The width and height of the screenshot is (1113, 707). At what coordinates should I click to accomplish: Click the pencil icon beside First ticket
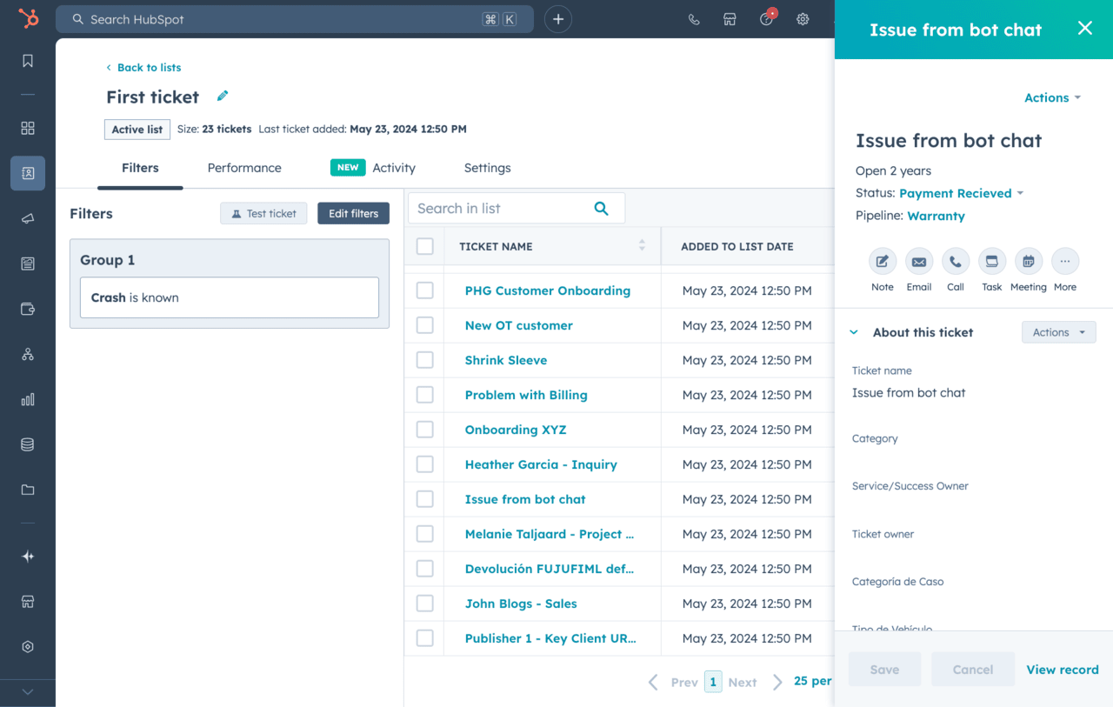[x=223, y=97]
